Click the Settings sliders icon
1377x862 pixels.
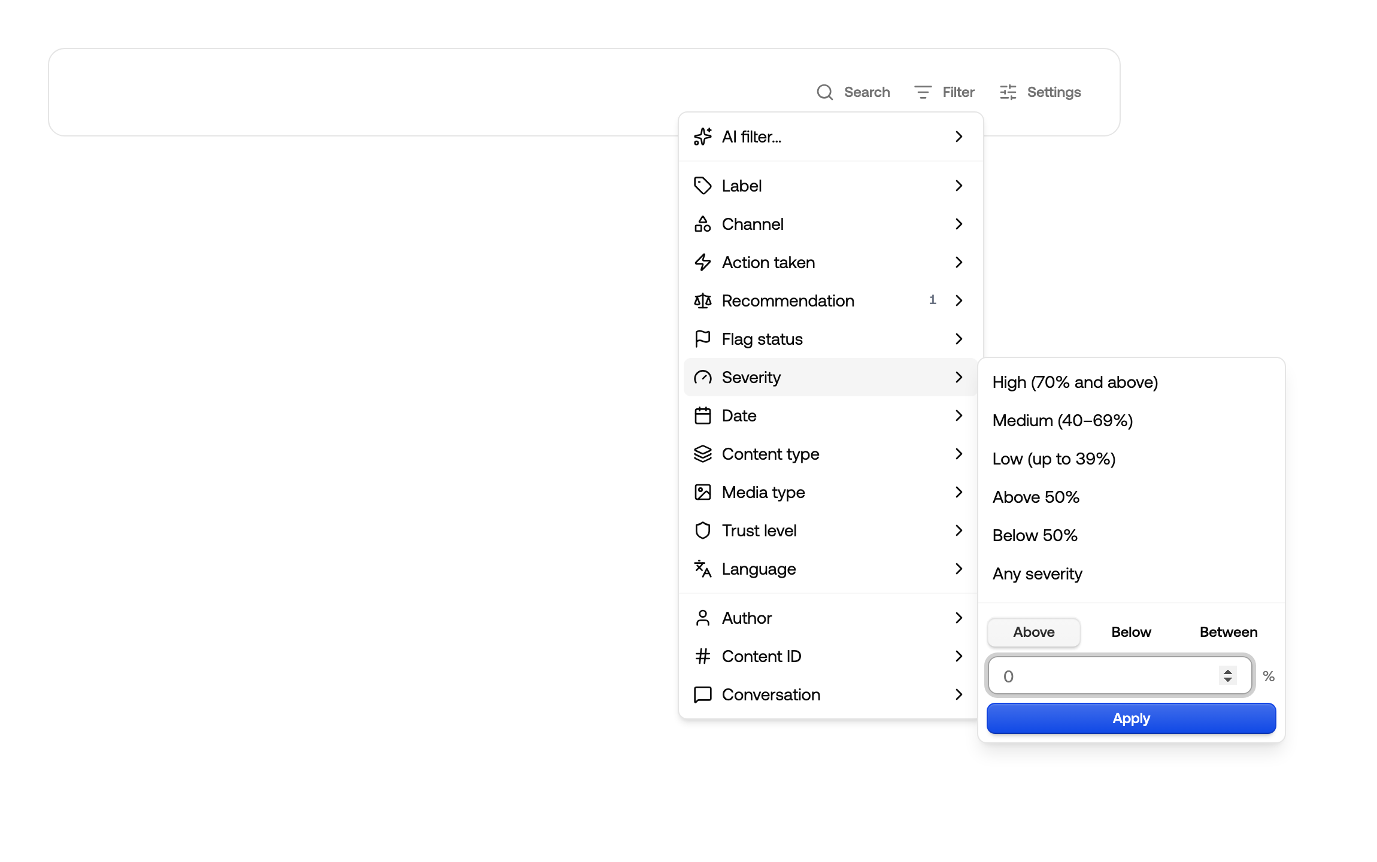click(1008, 92)
